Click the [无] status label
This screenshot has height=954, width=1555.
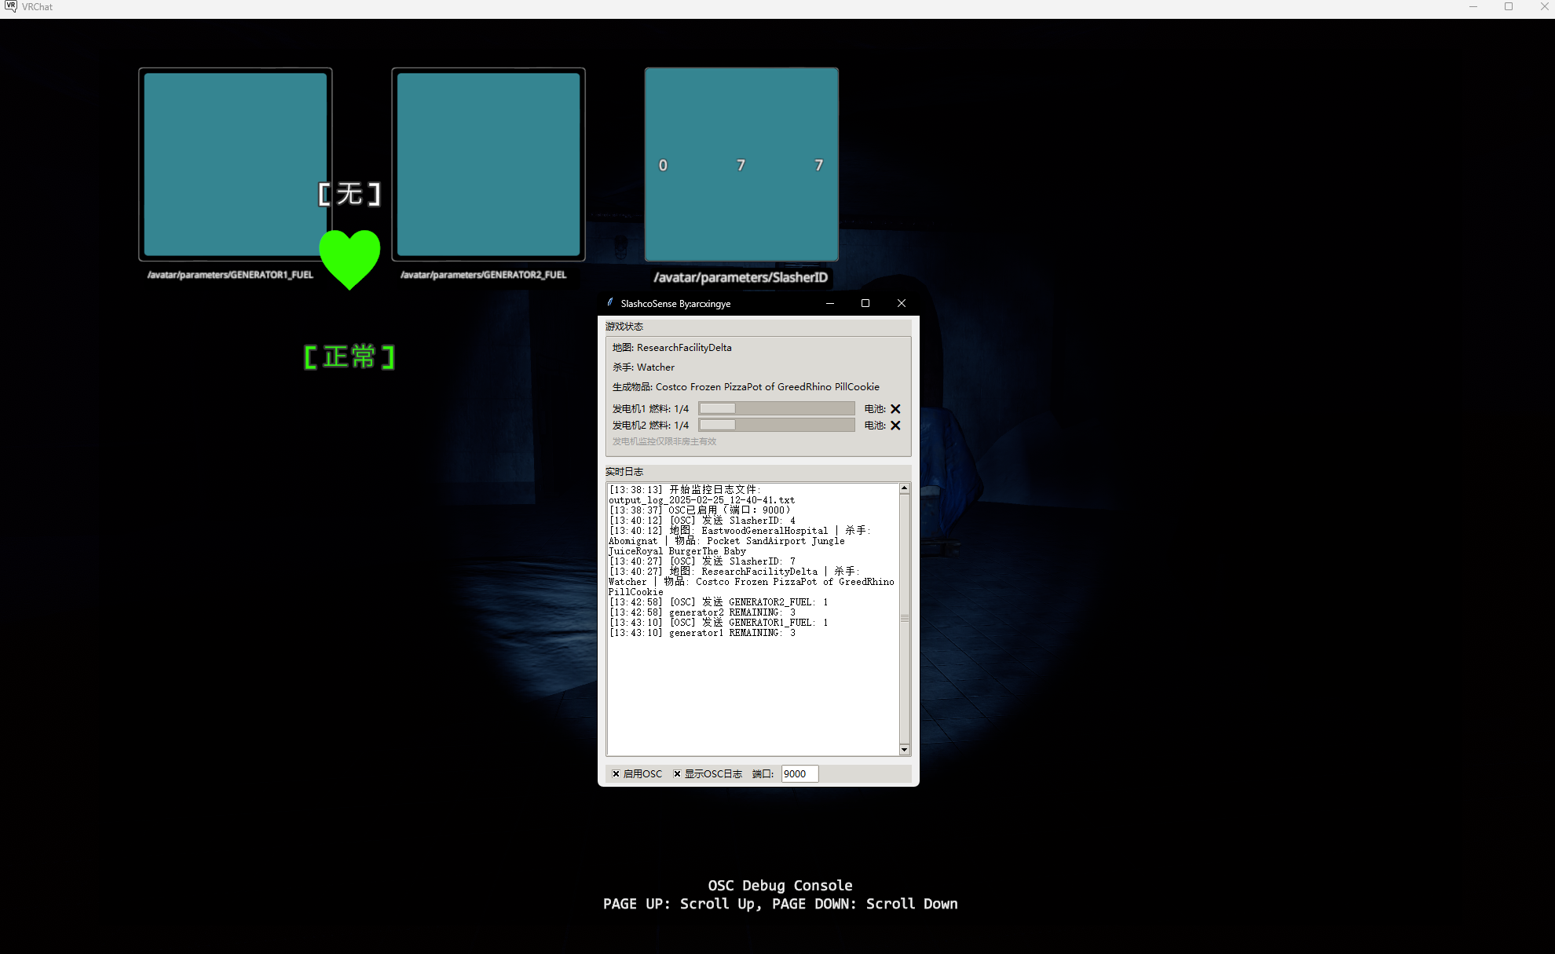350,193
